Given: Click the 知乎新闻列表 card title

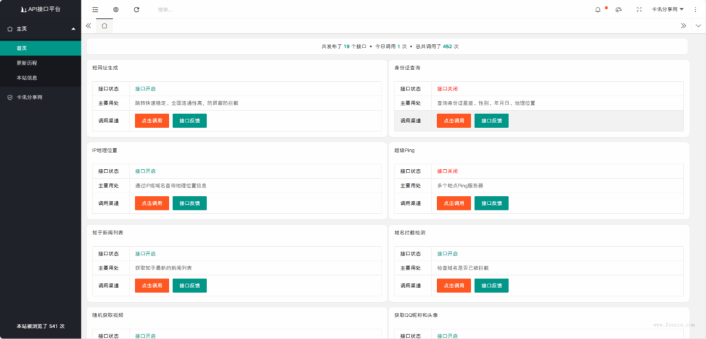Looking at the screenshot, I should [108, 233].
